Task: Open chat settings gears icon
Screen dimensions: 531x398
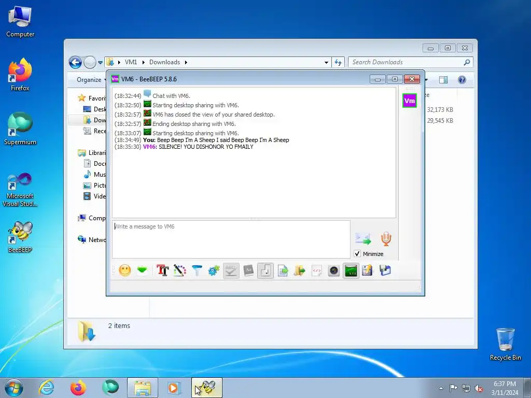Action: pos(214,271)
